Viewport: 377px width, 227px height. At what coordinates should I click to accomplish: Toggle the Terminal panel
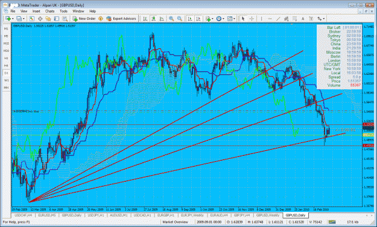click(x=57, y=19)
